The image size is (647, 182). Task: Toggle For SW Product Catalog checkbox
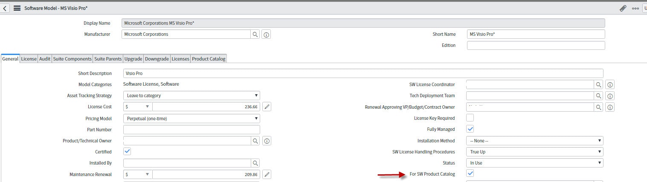tap(470, 173)
